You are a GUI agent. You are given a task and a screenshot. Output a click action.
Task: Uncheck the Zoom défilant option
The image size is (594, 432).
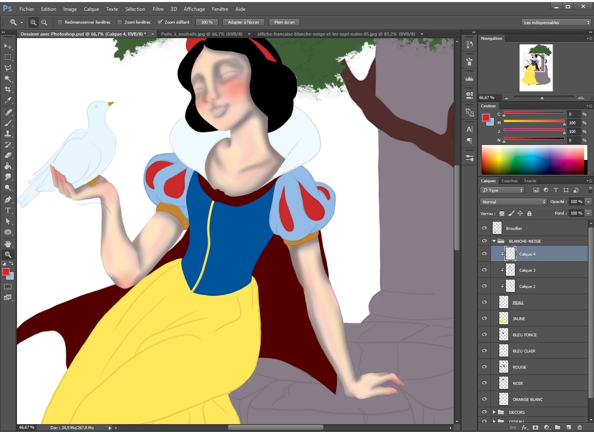(x=161, y=22)
